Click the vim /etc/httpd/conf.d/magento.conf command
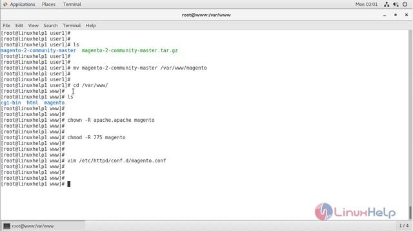The image size is (413, 232). click(x=117, y=160)
